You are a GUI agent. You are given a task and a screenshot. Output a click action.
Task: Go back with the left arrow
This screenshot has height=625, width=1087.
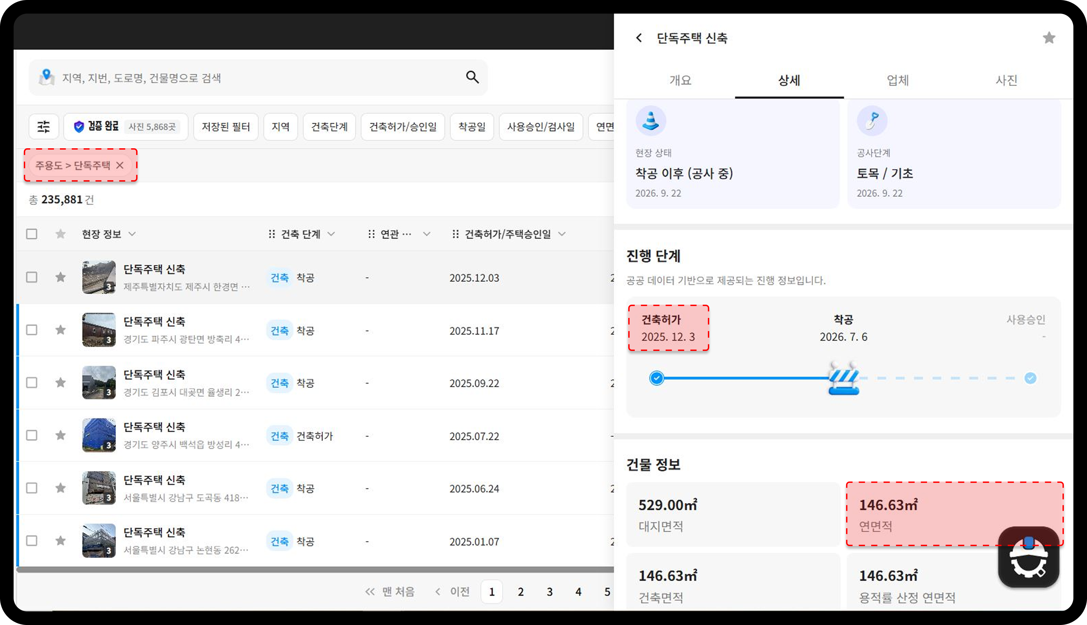click(x=639, y=38)
